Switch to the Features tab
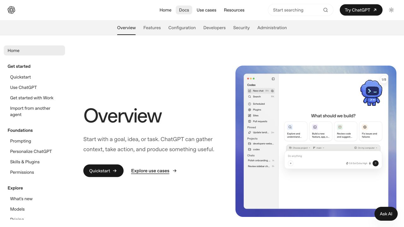The height and width of the screenshot is (227, 404). (x=152, y=28)
